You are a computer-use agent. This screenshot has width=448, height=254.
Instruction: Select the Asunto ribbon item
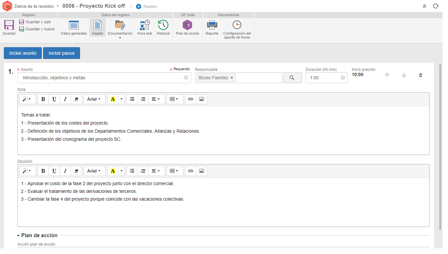98,28
